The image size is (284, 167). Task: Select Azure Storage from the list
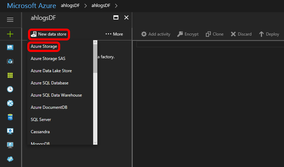(x=44, y=46)
